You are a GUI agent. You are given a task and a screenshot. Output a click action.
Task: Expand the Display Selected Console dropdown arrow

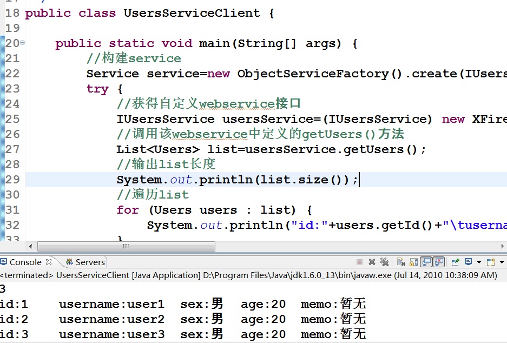479,262
